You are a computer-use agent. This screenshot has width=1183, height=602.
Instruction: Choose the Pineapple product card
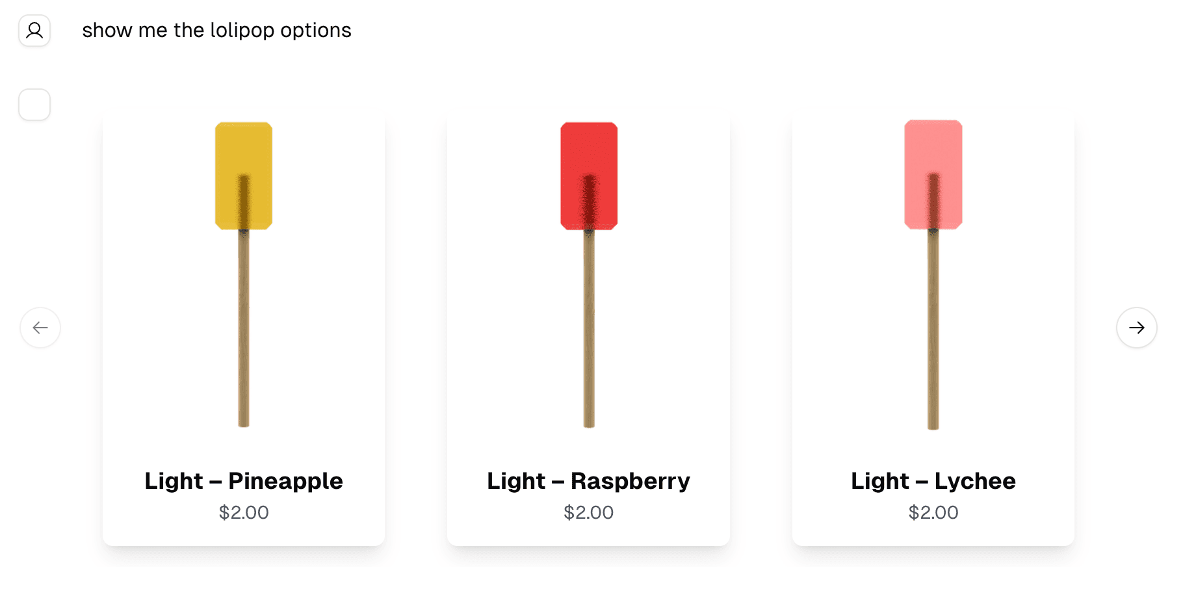(x=244, y=328)
